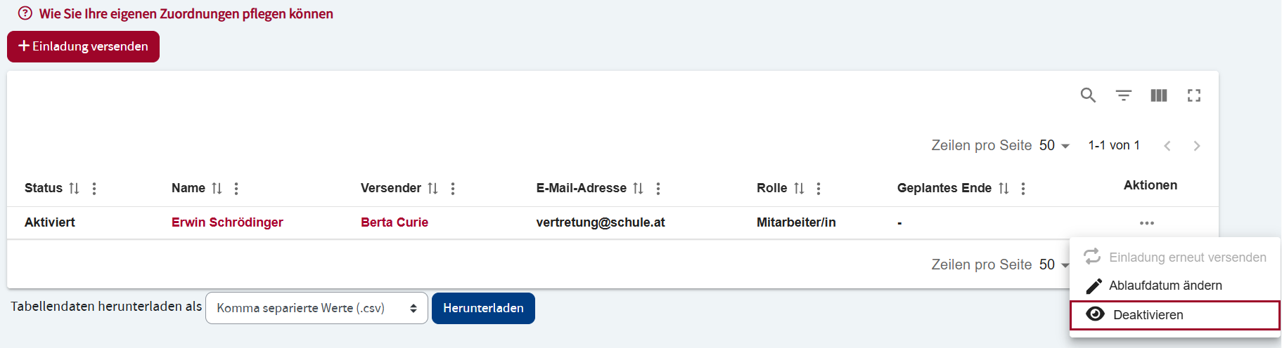
Task: Click the Einladung versenden button
Action: 83,46
